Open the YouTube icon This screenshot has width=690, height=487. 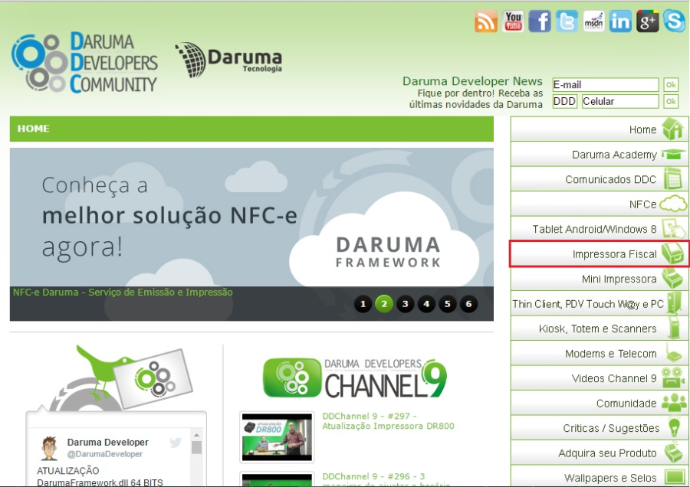click(x=513, y=21)
